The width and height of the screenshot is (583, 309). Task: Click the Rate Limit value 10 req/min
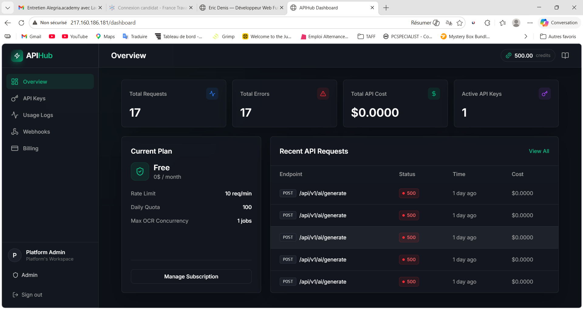[238, 194]
